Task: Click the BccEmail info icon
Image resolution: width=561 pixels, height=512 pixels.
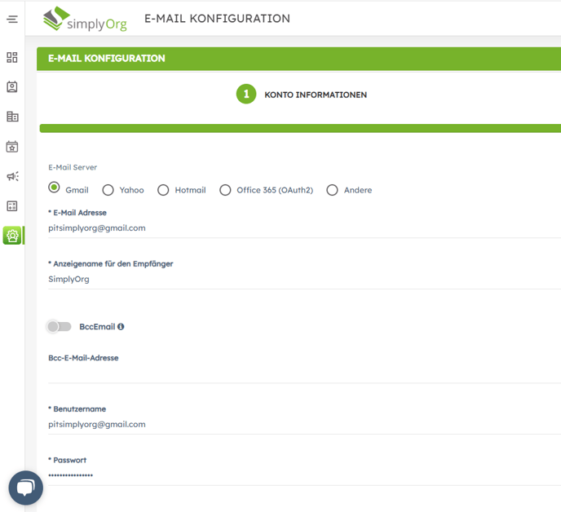Action: (121, 327)
